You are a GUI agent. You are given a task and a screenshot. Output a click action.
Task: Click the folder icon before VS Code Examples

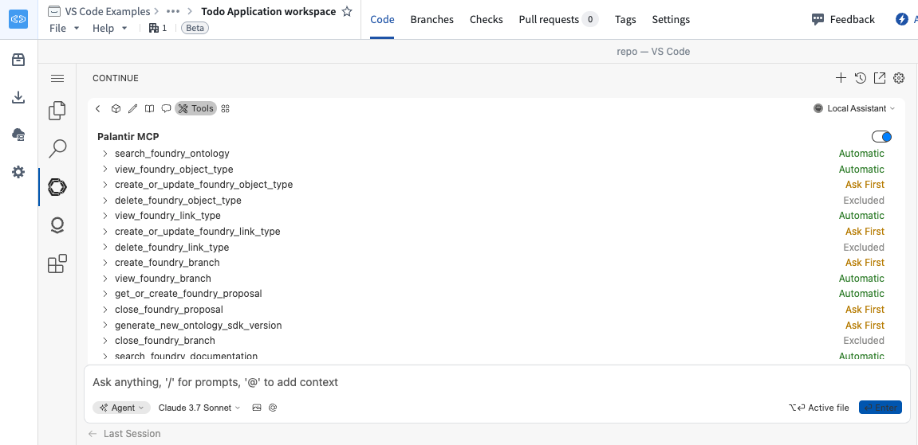[54, 11]
